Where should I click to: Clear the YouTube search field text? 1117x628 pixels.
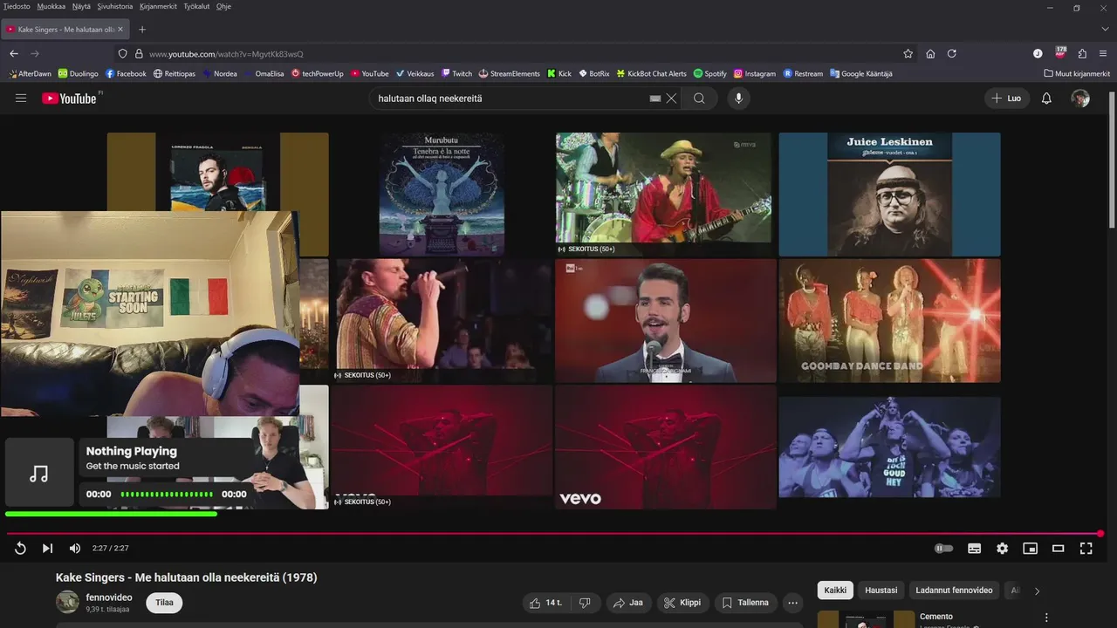(671, 99)
